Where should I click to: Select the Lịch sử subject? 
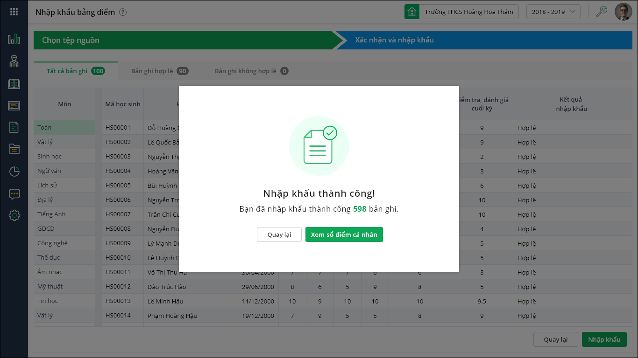coord(64,186)
